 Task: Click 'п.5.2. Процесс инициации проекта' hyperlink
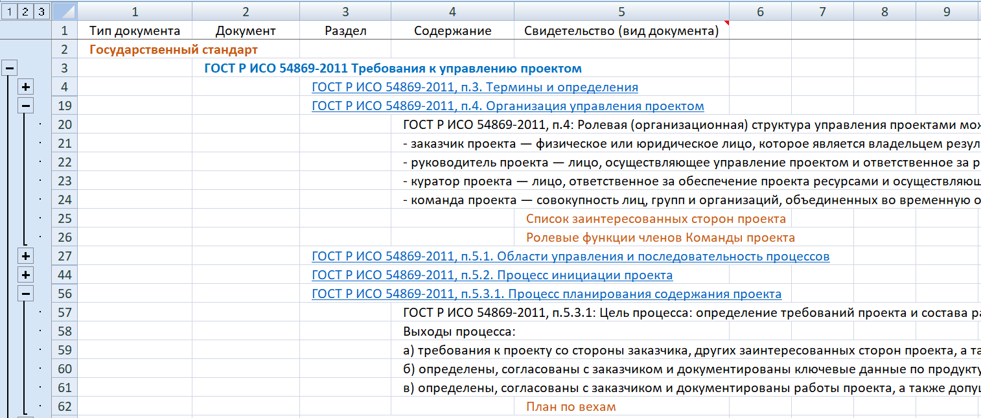click(x=492, y=275)
